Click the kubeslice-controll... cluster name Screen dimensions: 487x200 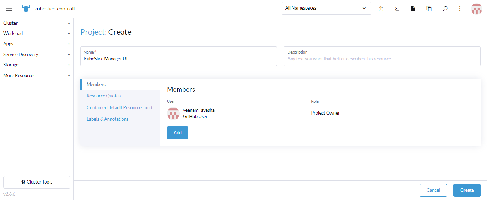tap(56, 9)
